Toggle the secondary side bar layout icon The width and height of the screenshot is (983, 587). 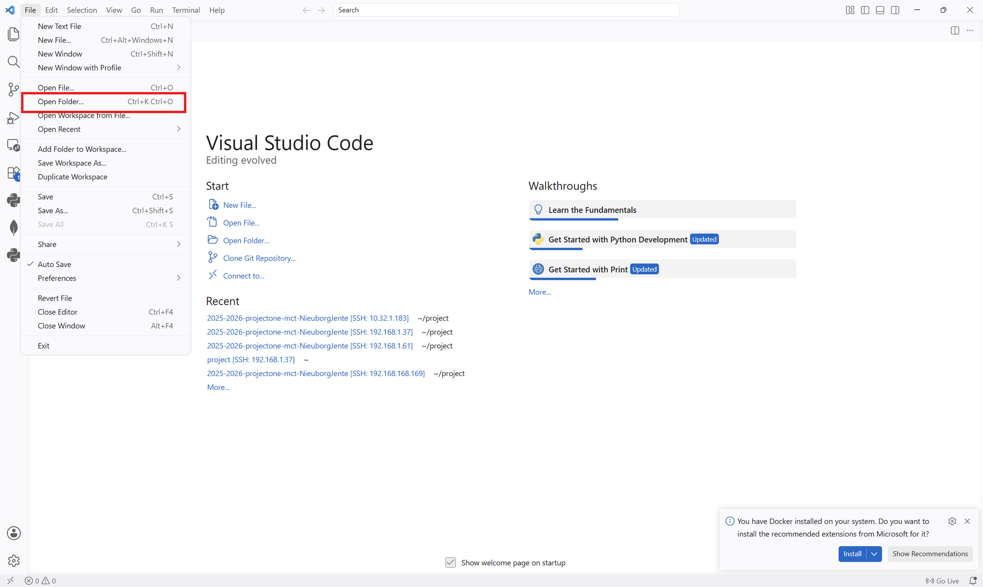point(895,10)
